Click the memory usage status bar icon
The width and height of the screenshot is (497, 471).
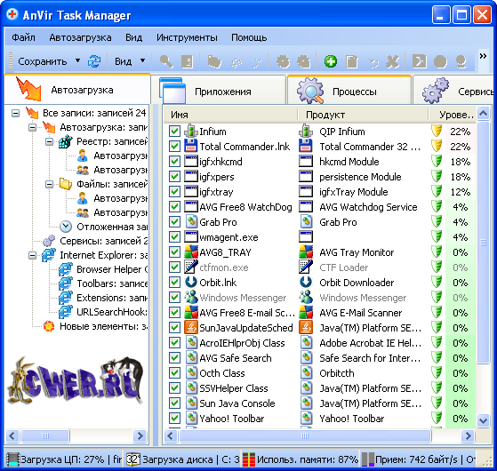(x=249, y=459)
